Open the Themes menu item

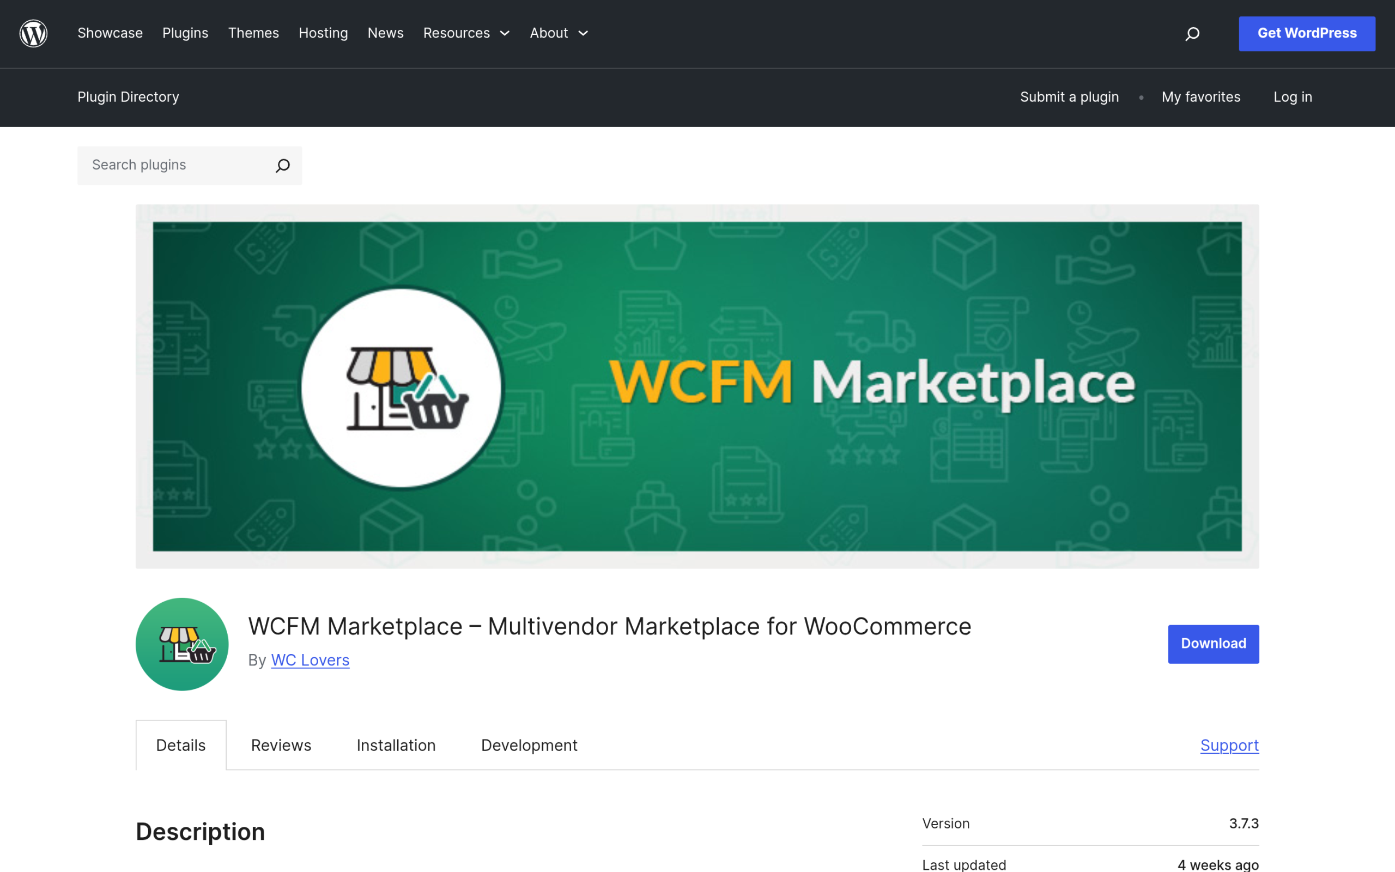[253, 33]
